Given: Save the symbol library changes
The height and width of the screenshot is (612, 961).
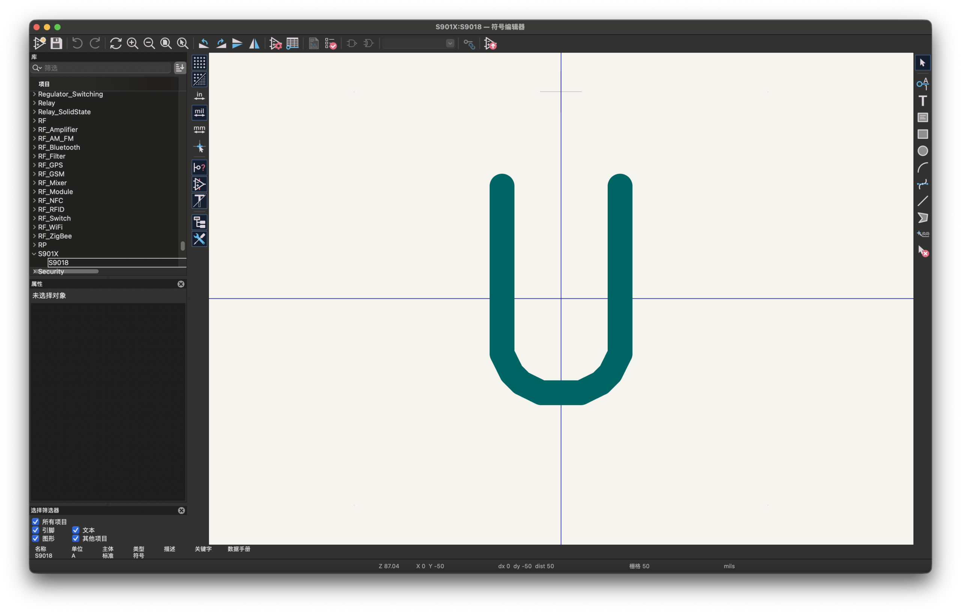Looking at the screenshot, I should [56, 43].
